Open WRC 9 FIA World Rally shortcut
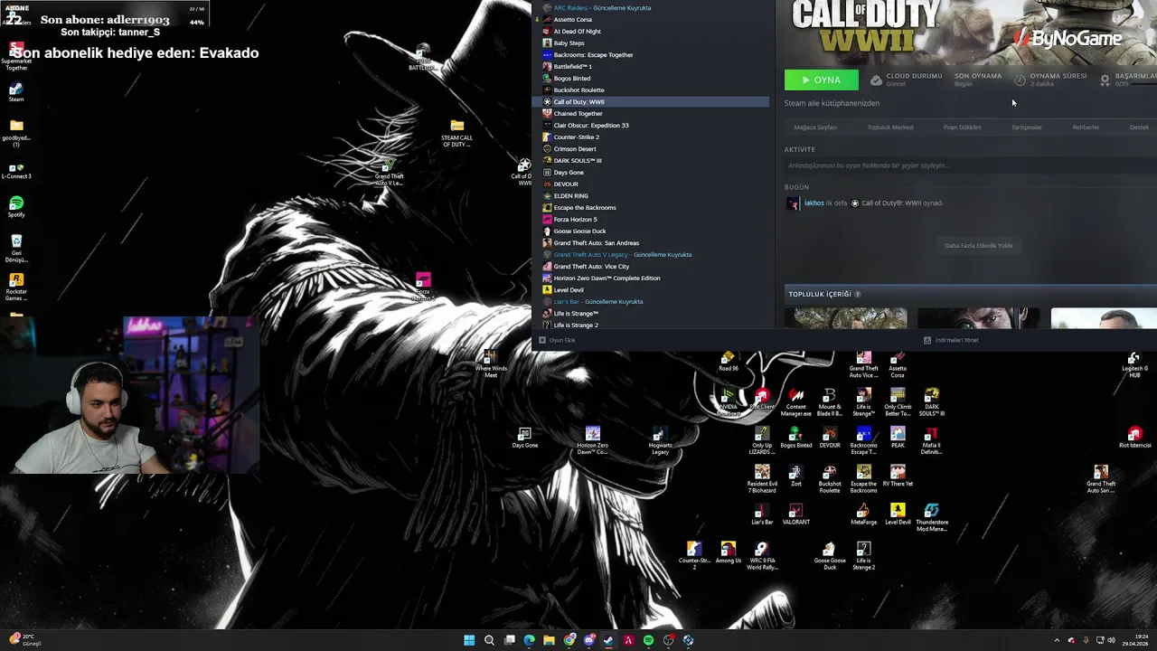The image size is (1157, 651). pos(762,556)
